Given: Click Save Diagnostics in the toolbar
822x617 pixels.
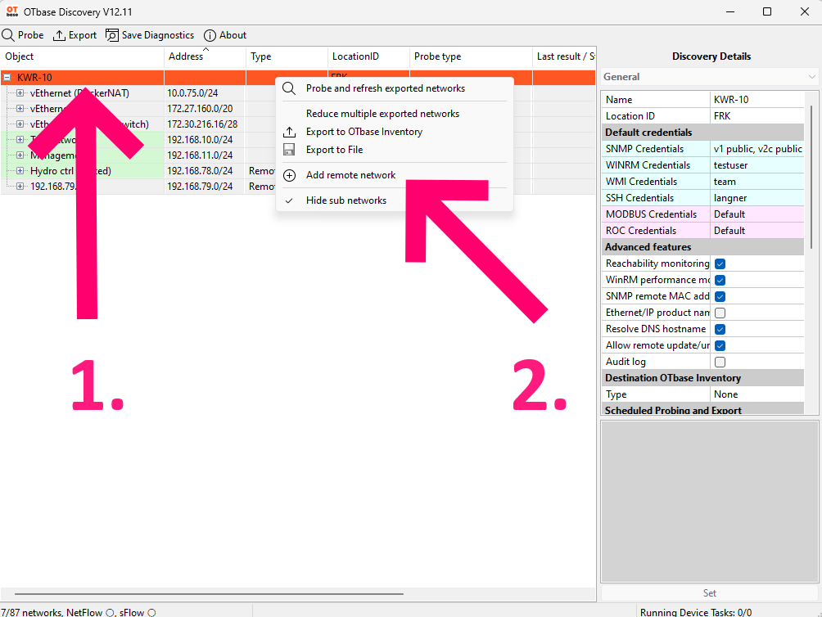Looking at the screenshot, I should pos(150,35).
